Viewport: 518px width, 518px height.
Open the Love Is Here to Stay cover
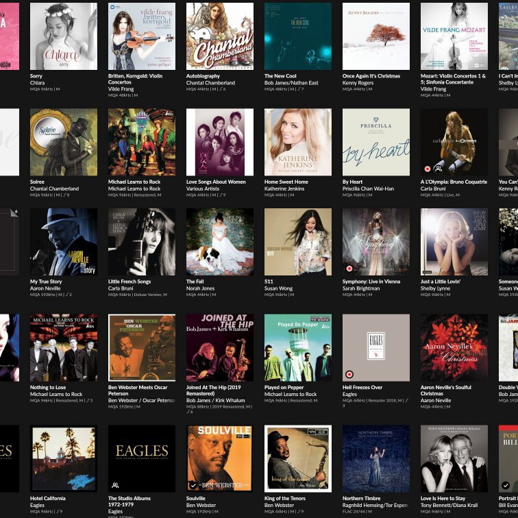454,458
